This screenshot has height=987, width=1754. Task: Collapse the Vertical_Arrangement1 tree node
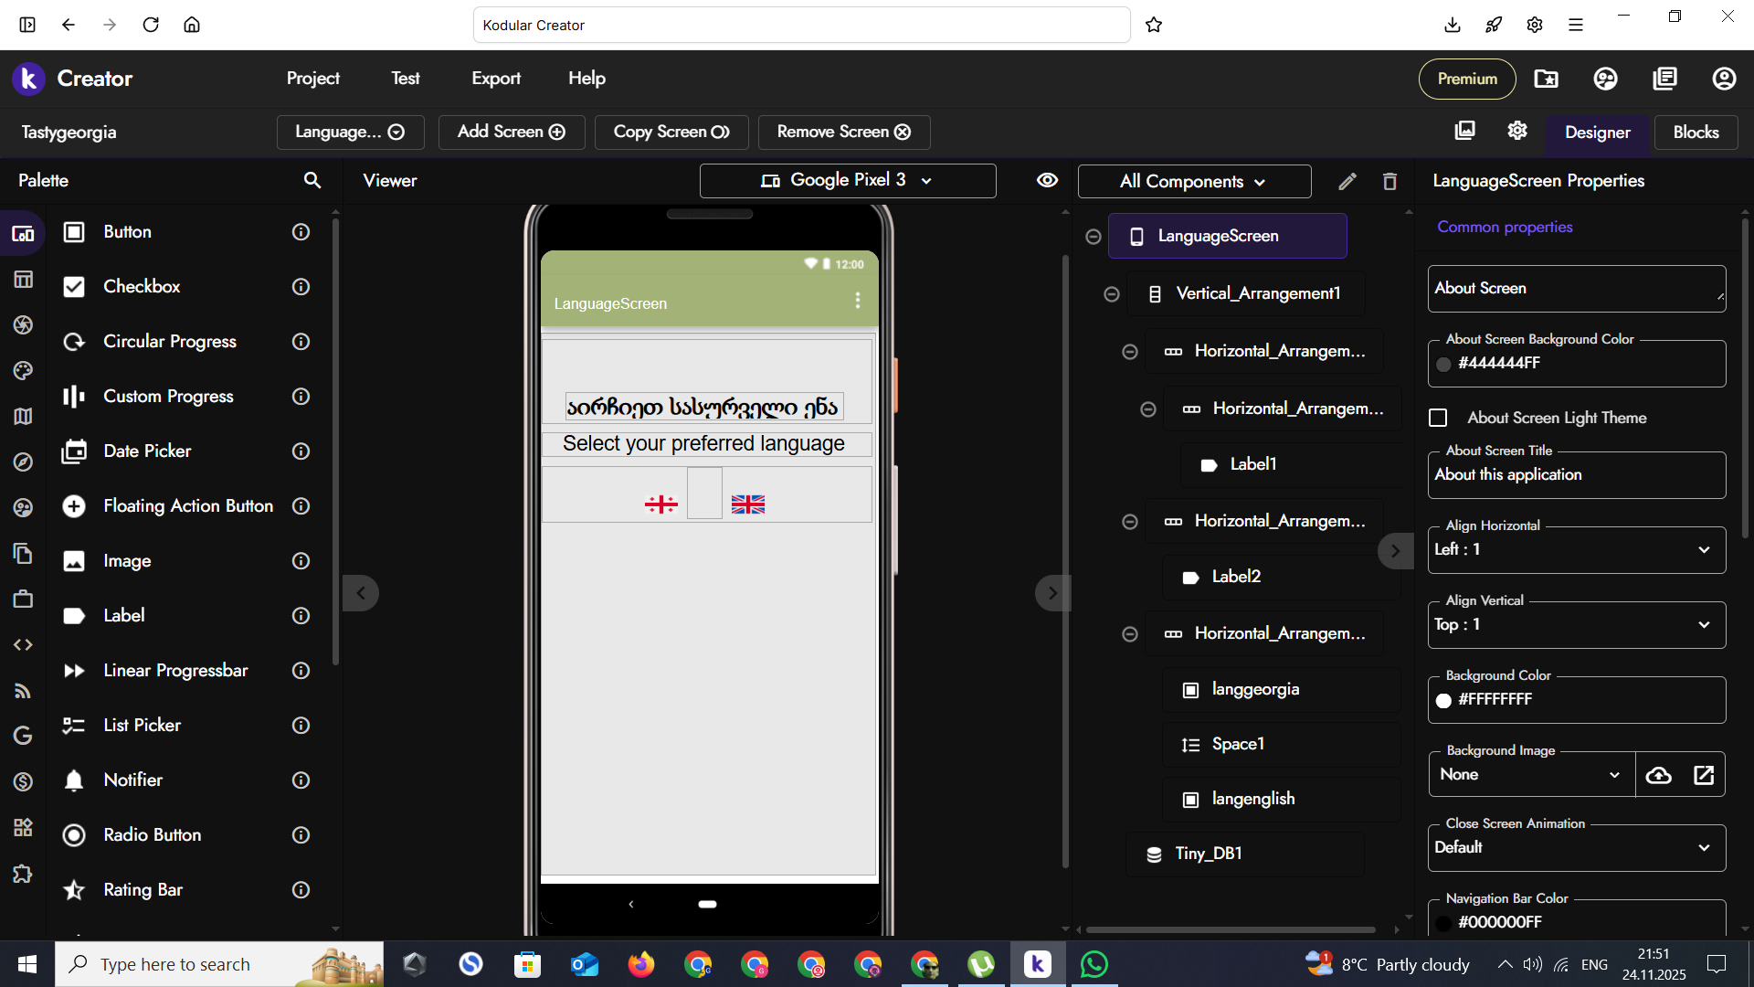(1112, 293)
